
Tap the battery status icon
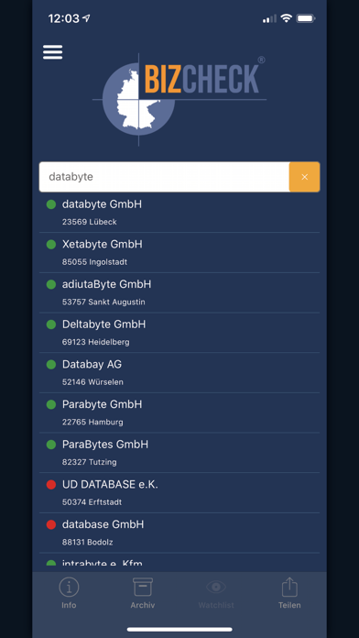pyautogui.click(x=306, y=18)
